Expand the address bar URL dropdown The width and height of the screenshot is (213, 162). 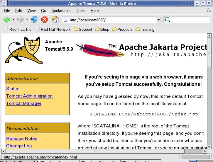tap(158, 20)
